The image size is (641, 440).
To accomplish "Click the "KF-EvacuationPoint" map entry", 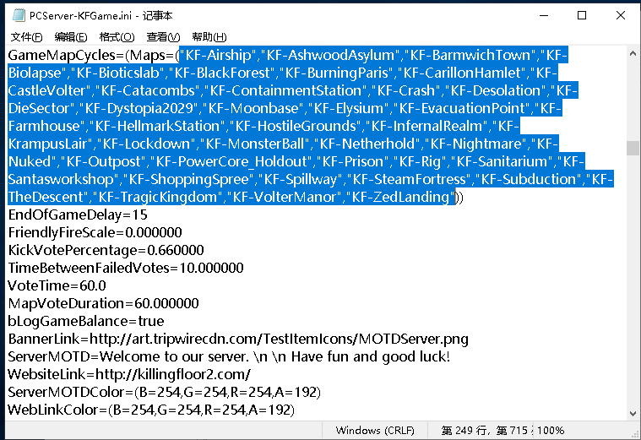I will pos(461,108).
